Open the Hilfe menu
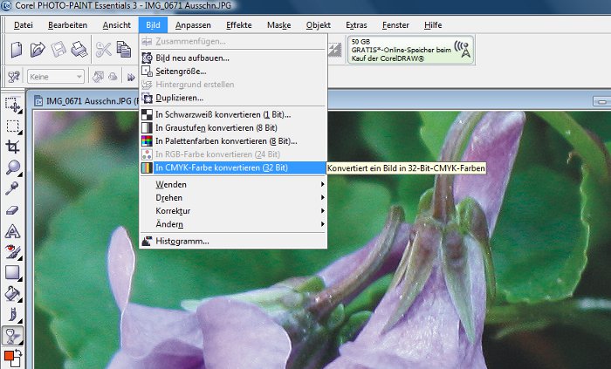The image size is (611, 369). click(x=433, y=25)
